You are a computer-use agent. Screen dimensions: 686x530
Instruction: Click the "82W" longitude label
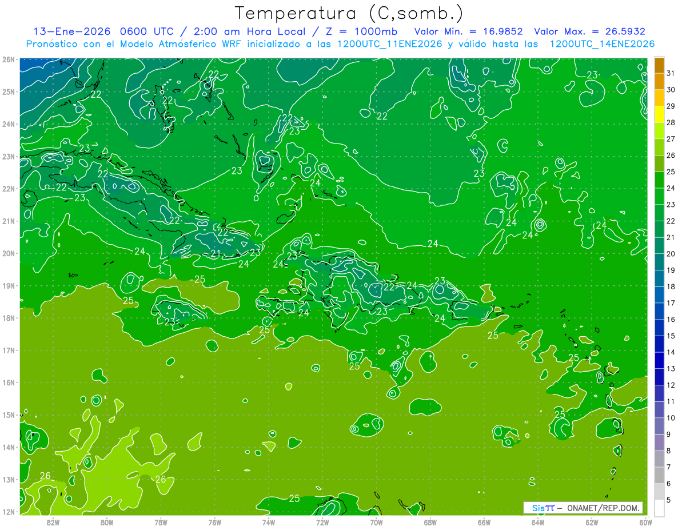(53, 522)
